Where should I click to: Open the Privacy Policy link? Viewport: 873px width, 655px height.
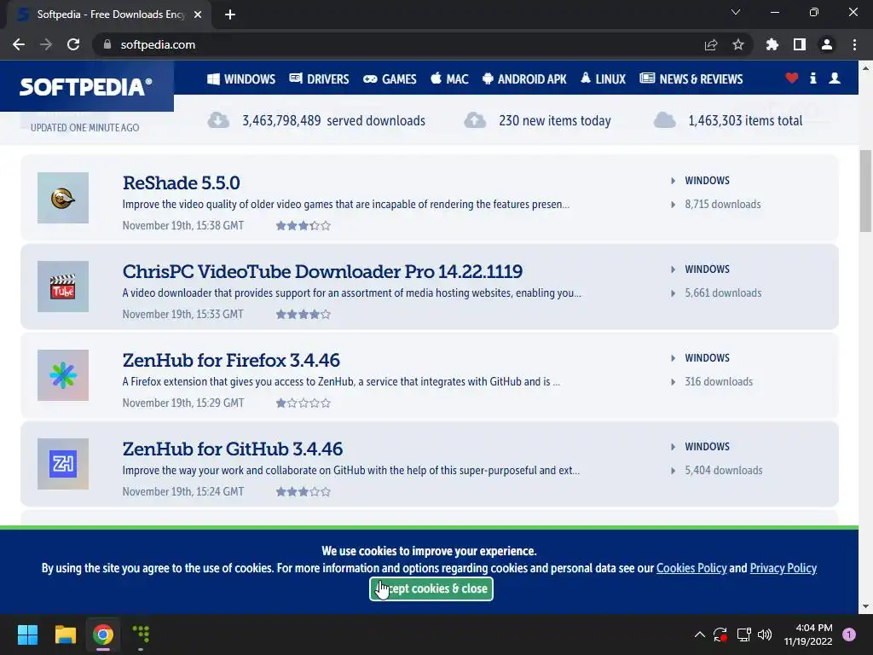click(x=783, y=568)
